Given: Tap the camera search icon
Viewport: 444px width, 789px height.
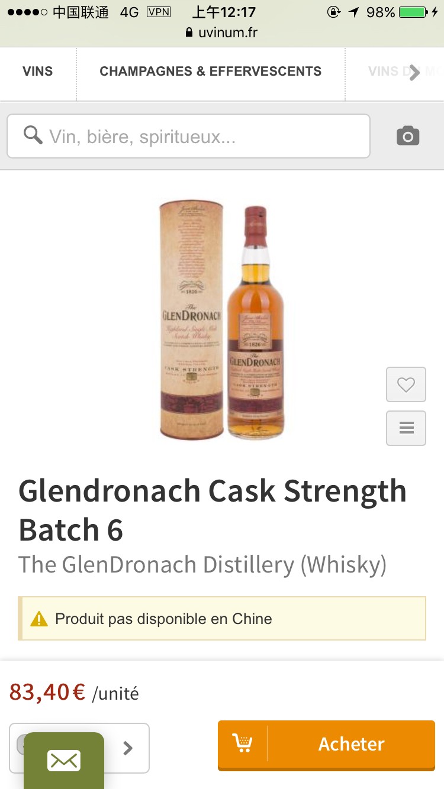Looking at the screenshot, I should point(408,136).
